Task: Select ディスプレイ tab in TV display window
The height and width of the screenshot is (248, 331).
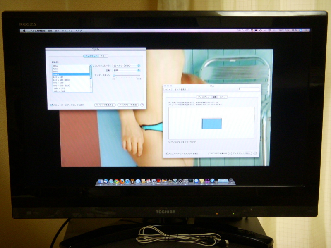Action: (x=91, y=56)
